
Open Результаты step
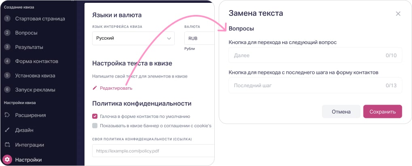point(29,47)
